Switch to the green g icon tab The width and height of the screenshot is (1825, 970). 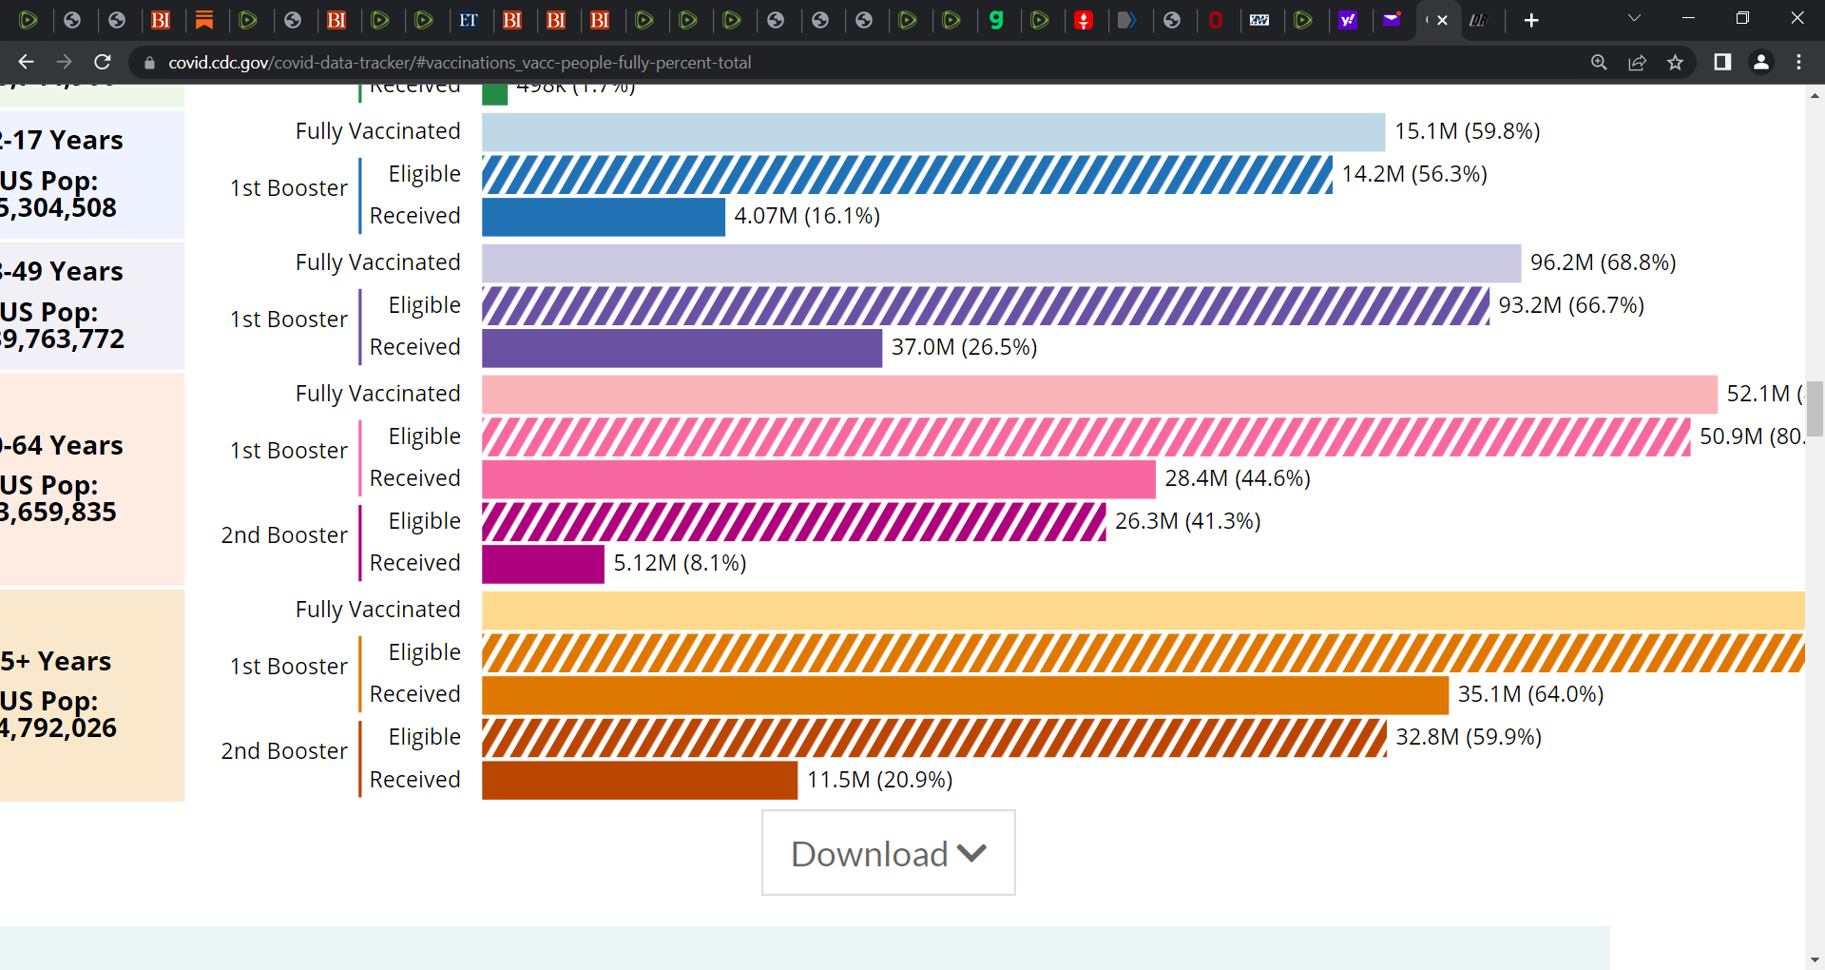pyautogui.click(x=996, y=20)
